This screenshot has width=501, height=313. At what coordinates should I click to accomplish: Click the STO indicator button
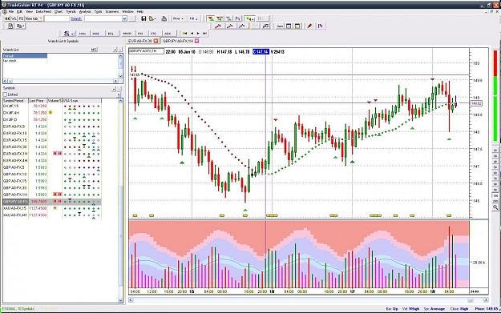[x=154, y=33]
